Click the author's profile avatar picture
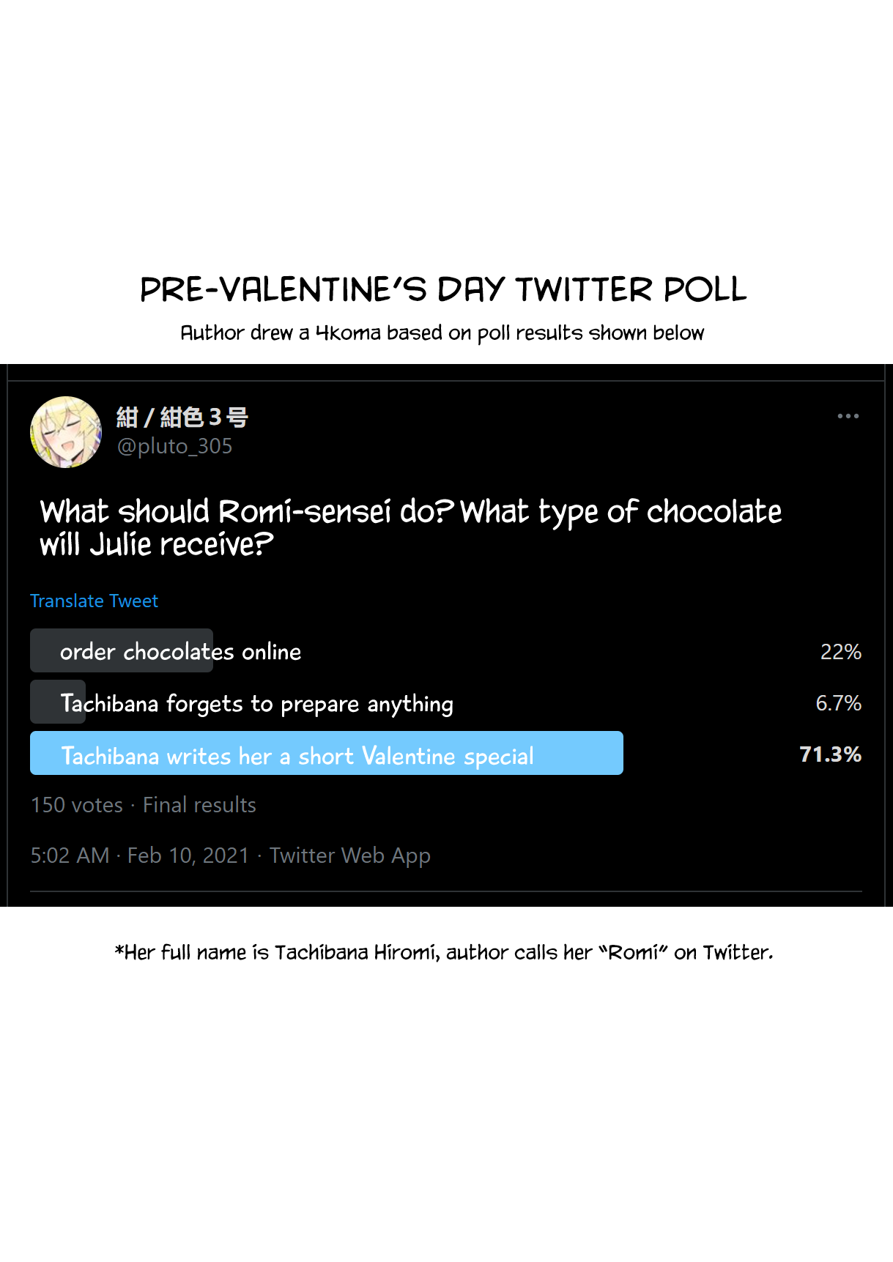893x1262 pixels. point(66,432)
